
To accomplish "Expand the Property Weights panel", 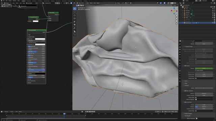I will (x=188, y=114).
